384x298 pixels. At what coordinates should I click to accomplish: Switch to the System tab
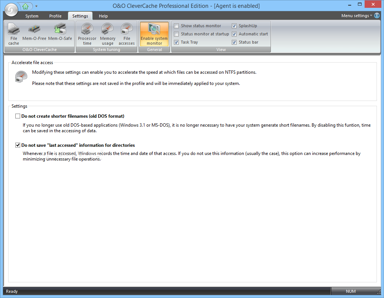(x=32, y=16)
